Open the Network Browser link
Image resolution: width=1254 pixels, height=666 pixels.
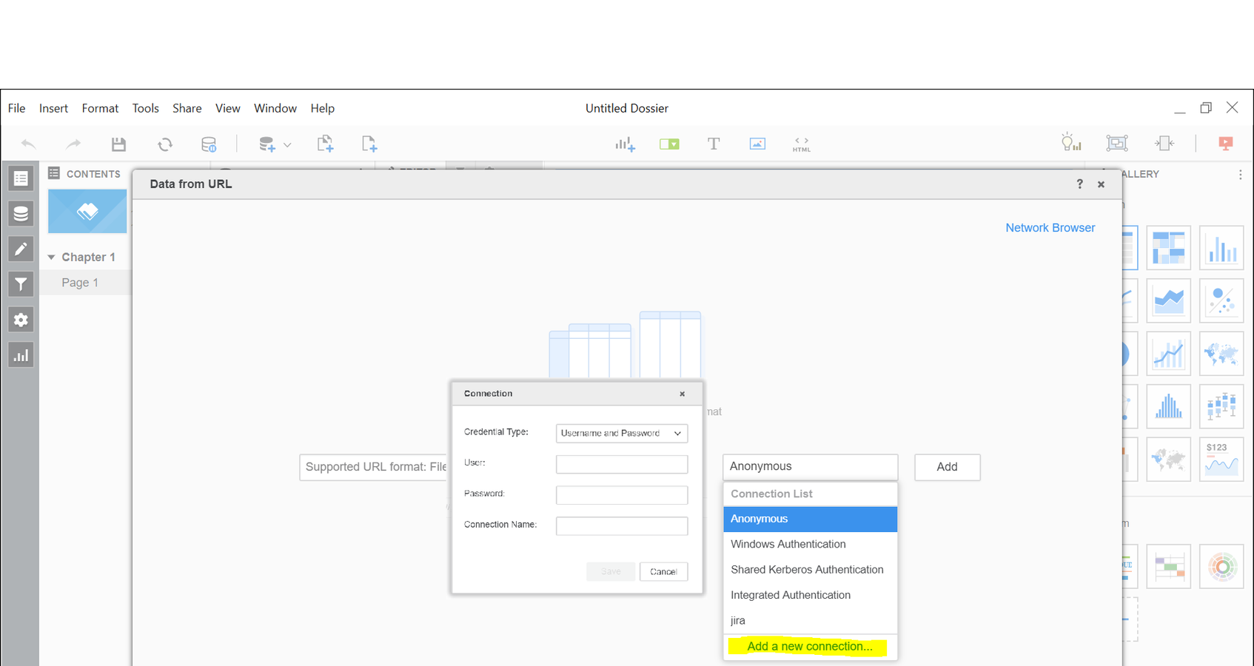point(1050,228)
